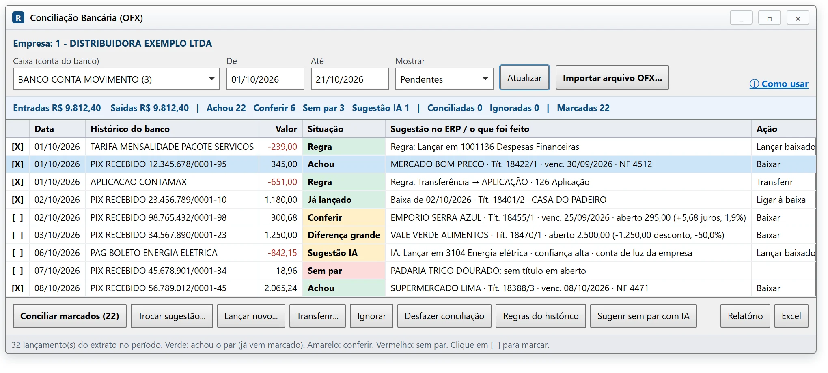Click the Histórico do banco column header
Image resolution: width=828 pixels, height=373 pixels.
[172, 129]
